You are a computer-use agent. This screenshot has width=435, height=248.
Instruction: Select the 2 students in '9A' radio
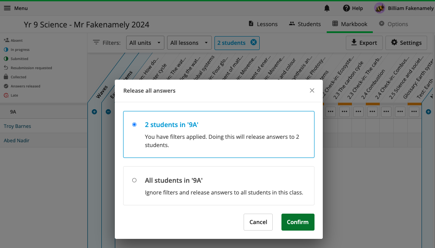134,124
